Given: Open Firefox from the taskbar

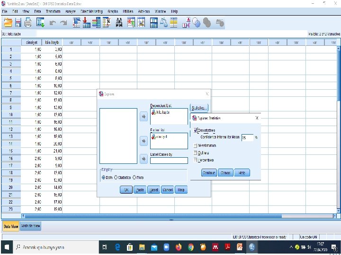Looking at the screenshot, I should pyautogui.click(x=179, y=247).
